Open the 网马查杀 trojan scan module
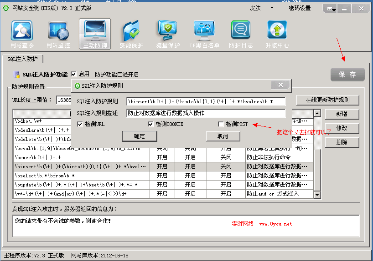Viewport: 373px width, 261px height. (x=22, y=34)
